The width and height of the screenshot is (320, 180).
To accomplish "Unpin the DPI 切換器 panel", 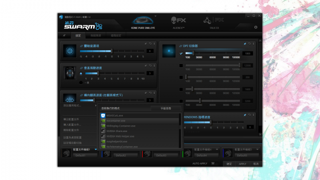I will tap(245, 44).
